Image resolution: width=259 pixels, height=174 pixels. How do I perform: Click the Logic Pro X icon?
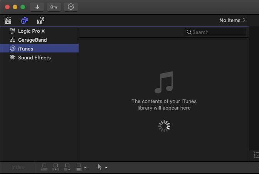(x=13, y=31)
